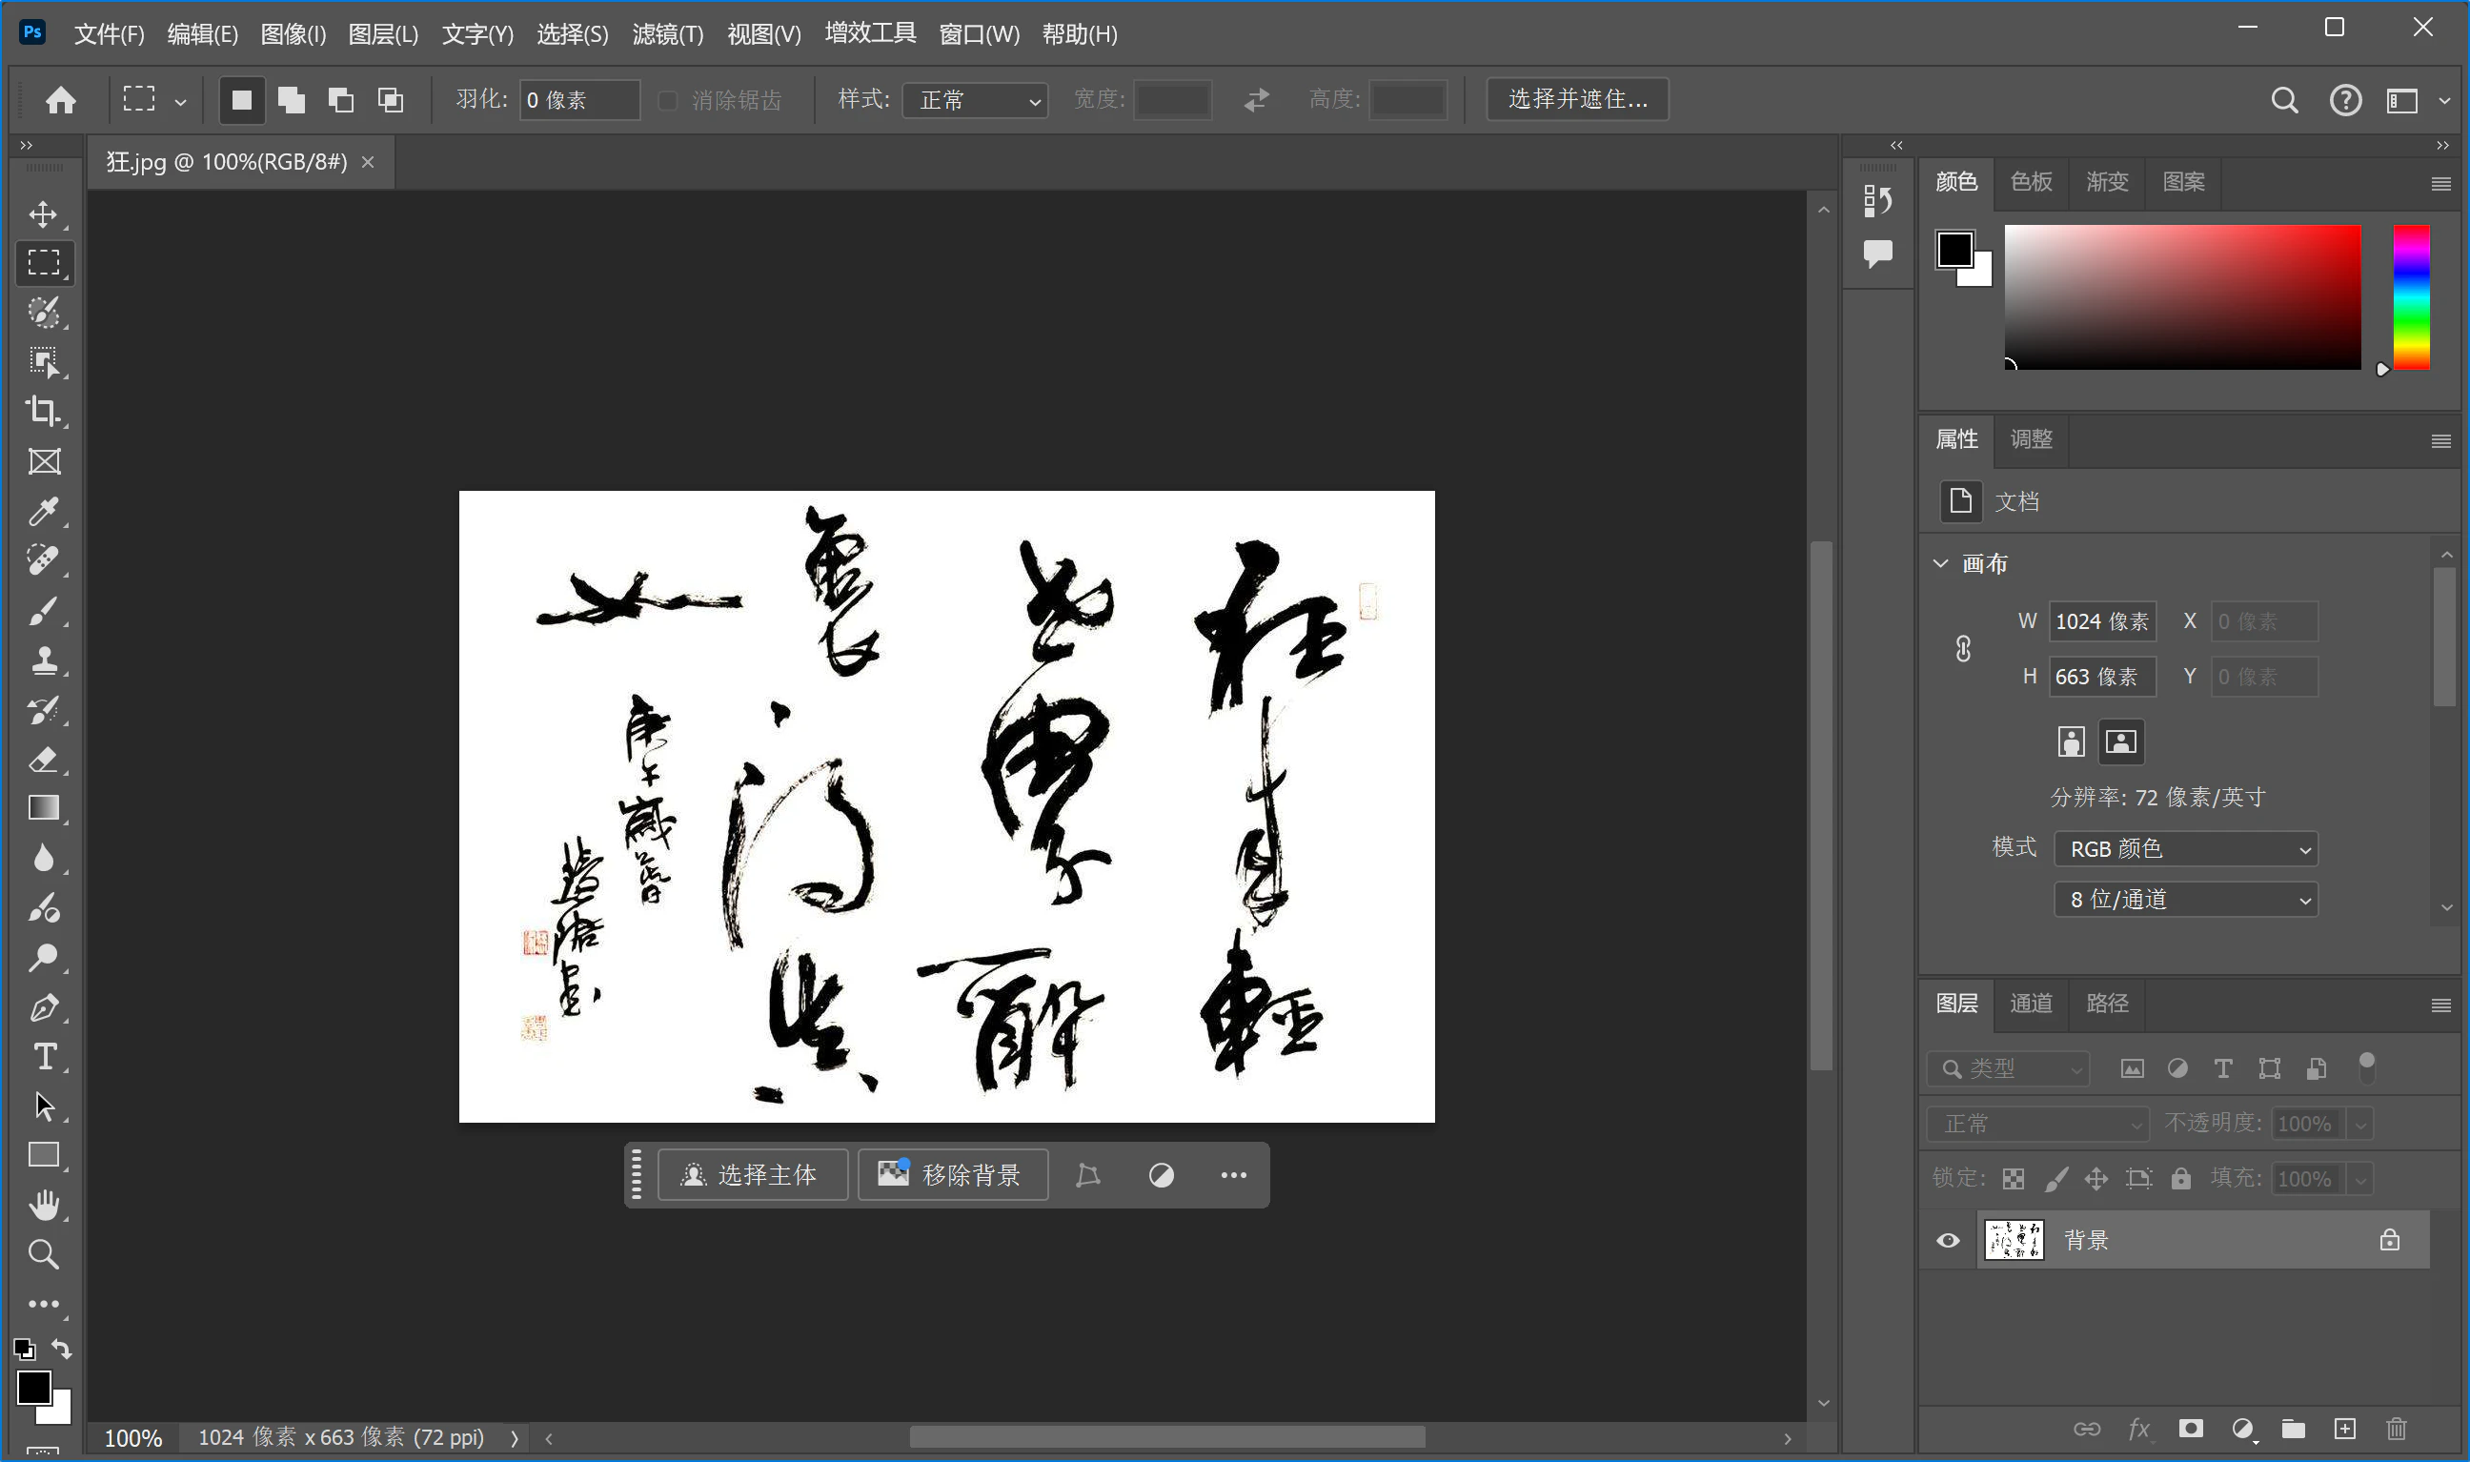Switch to the 通道 tab

[x=2031, y=1003]
